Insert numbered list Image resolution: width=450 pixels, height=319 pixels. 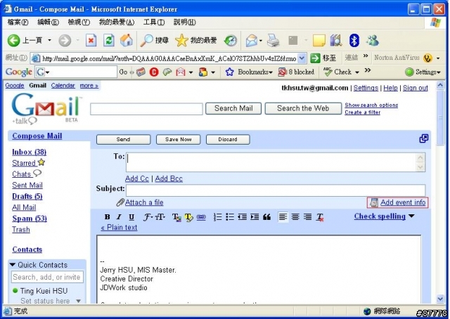coord(217,217)
